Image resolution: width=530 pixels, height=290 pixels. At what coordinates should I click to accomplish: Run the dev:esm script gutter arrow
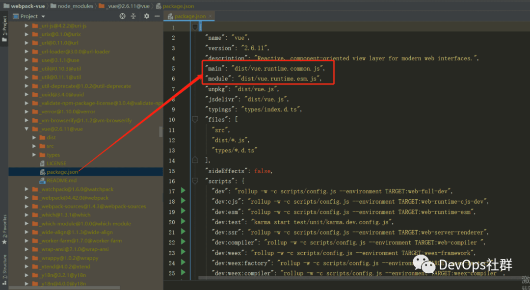[x=183, y=211]
